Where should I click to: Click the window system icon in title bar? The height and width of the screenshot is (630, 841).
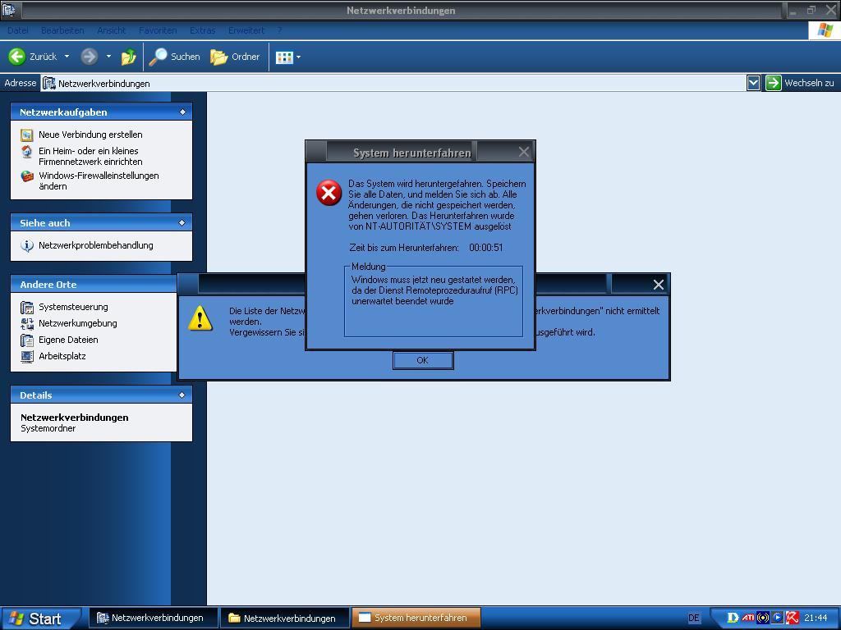click(9, 10)
